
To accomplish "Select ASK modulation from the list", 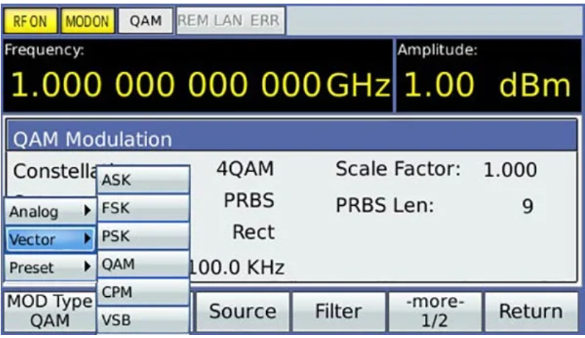I will (143, 181).
